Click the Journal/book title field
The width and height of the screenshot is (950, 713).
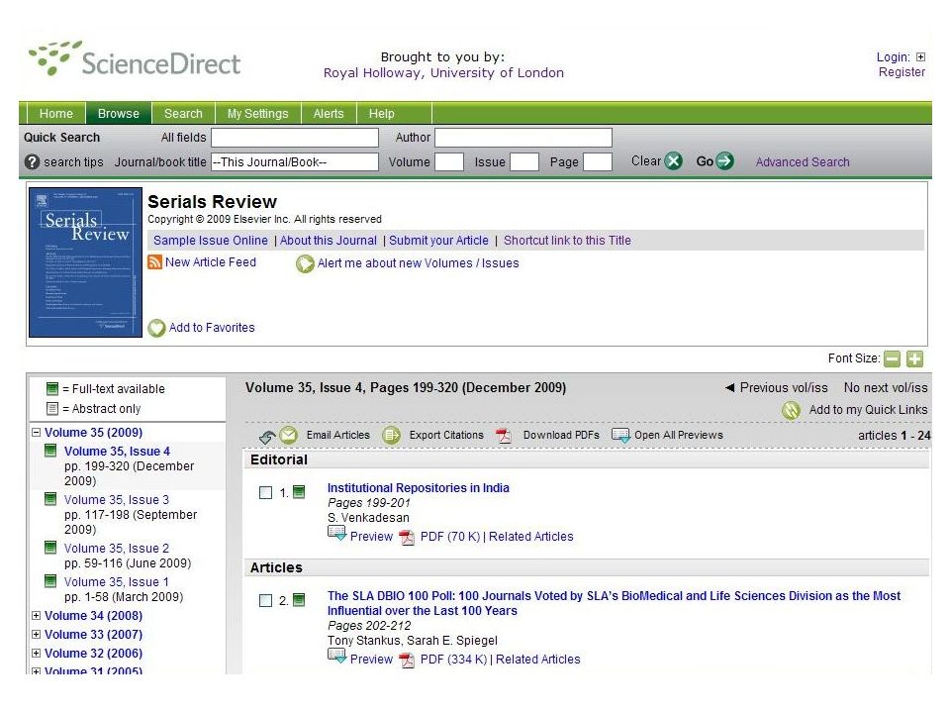295,161
